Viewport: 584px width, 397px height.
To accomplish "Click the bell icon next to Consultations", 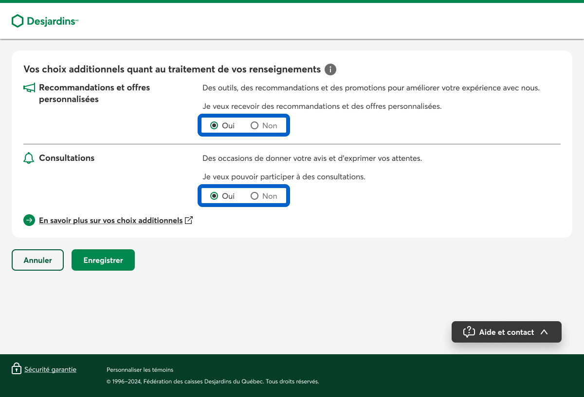I will (29, 158).
